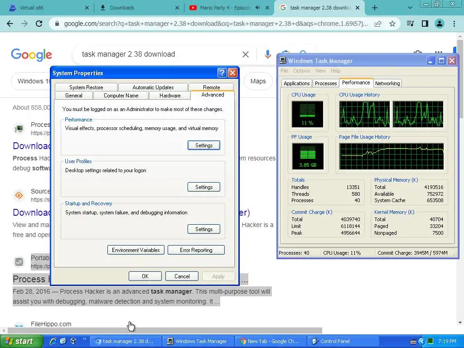Screen dimensions: 464x348
Task: Open the System Restore tab
Action: point(86,87)
